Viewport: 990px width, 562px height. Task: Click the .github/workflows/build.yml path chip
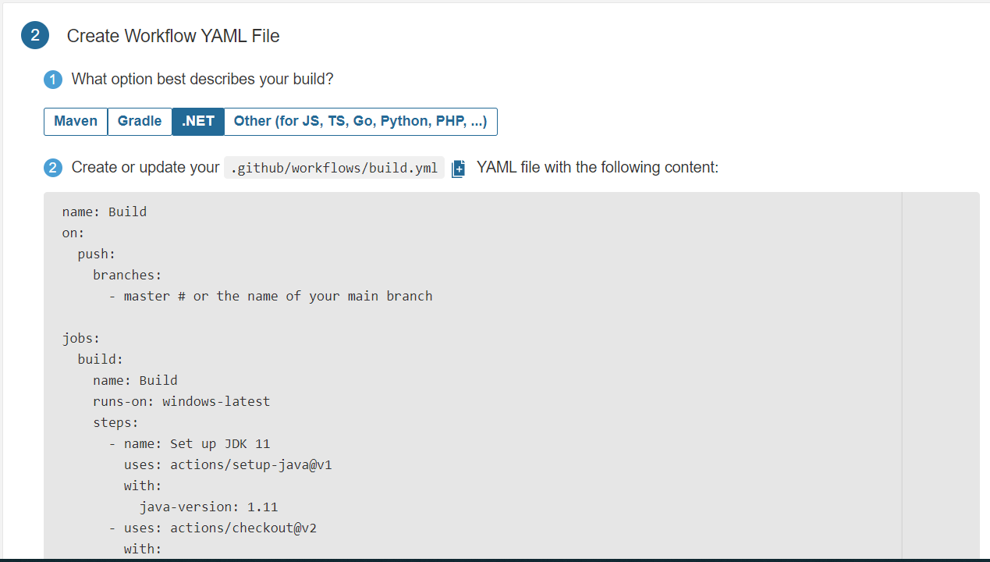pos(334,167)
